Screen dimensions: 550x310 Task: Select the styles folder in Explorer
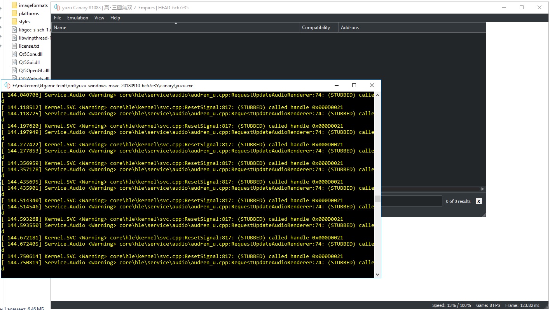coord(21,22)
